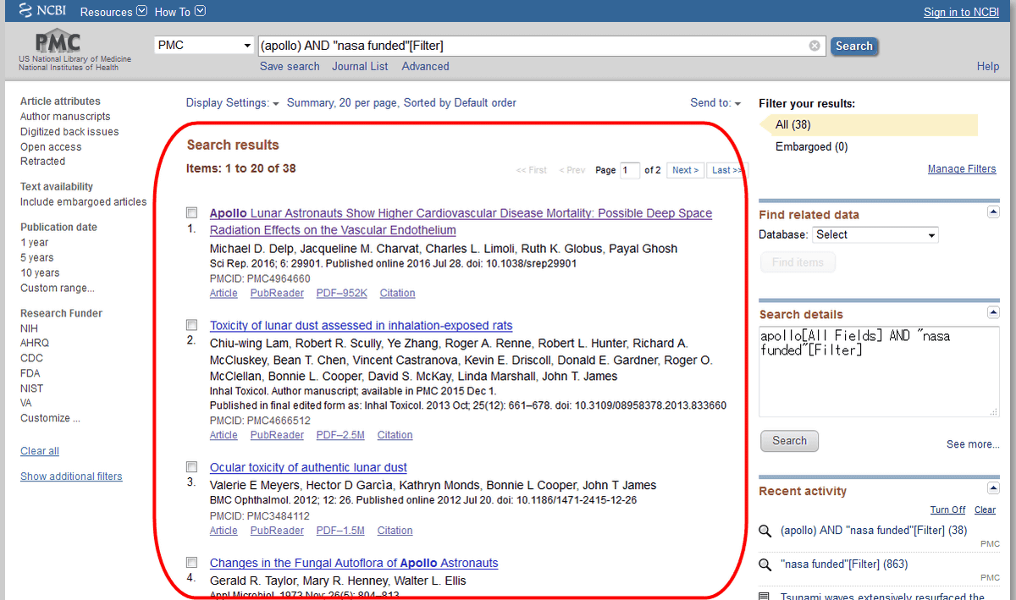
Task: Open the Resources dropdown menu
Action: click(x=113, y=12)
